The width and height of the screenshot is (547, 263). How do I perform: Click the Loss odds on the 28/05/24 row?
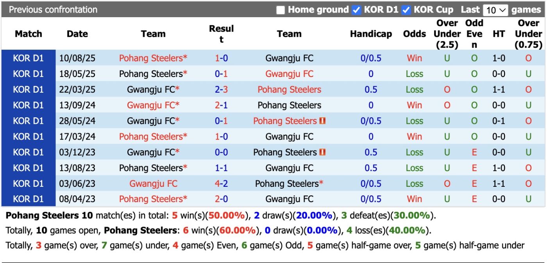(414, 121)
